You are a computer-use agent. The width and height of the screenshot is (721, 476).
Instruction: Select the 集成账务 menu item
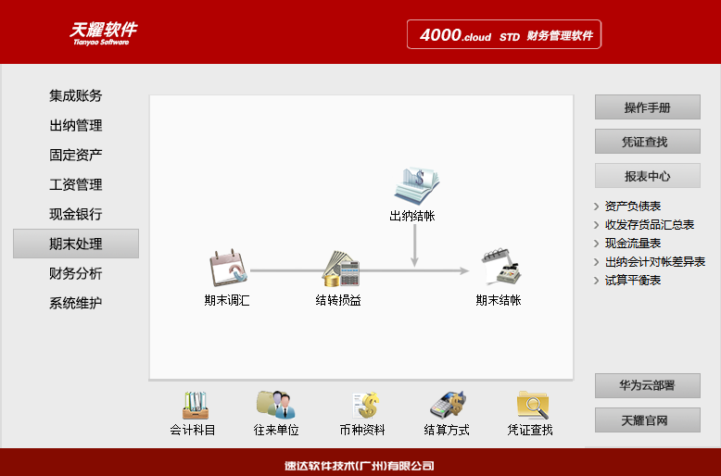point(76,95)
